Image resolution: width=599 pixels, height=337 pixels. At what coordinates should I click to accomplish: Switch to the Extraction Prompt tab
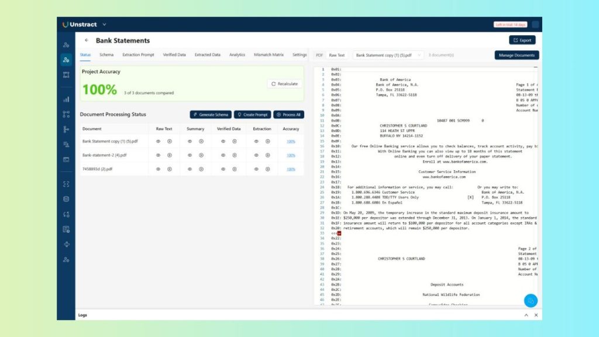point(138,55)
